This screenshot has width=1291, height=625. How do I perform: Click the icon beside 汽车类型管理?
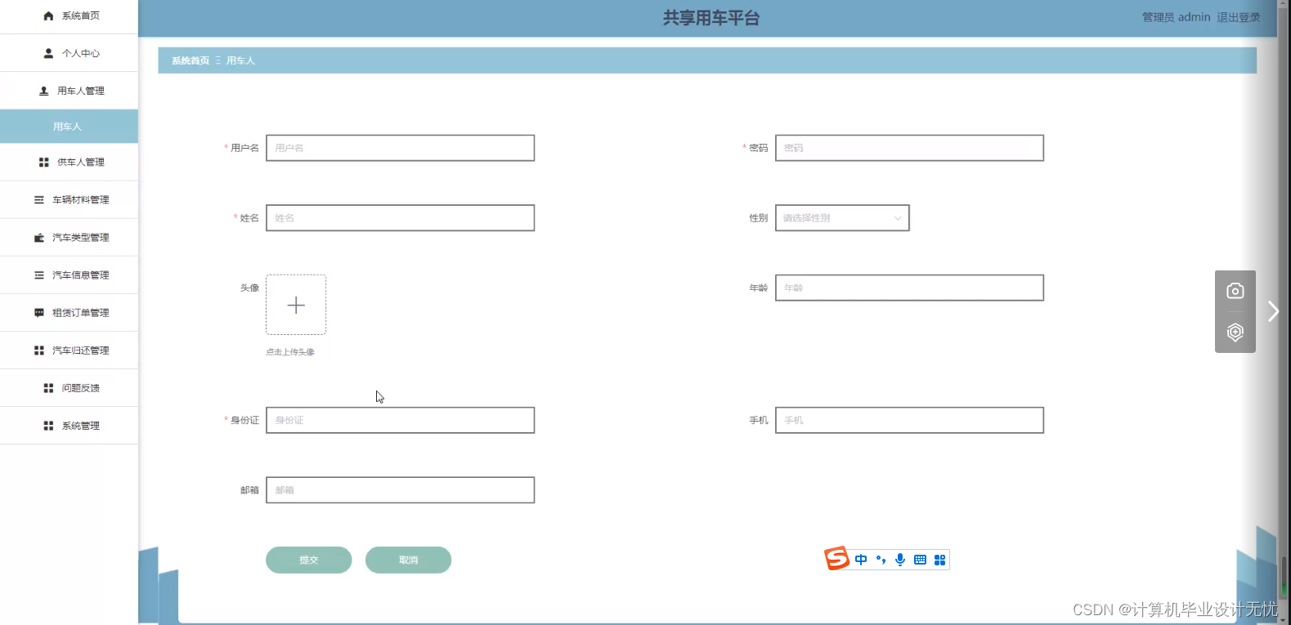pyautogui.click(x=38, y=238)
